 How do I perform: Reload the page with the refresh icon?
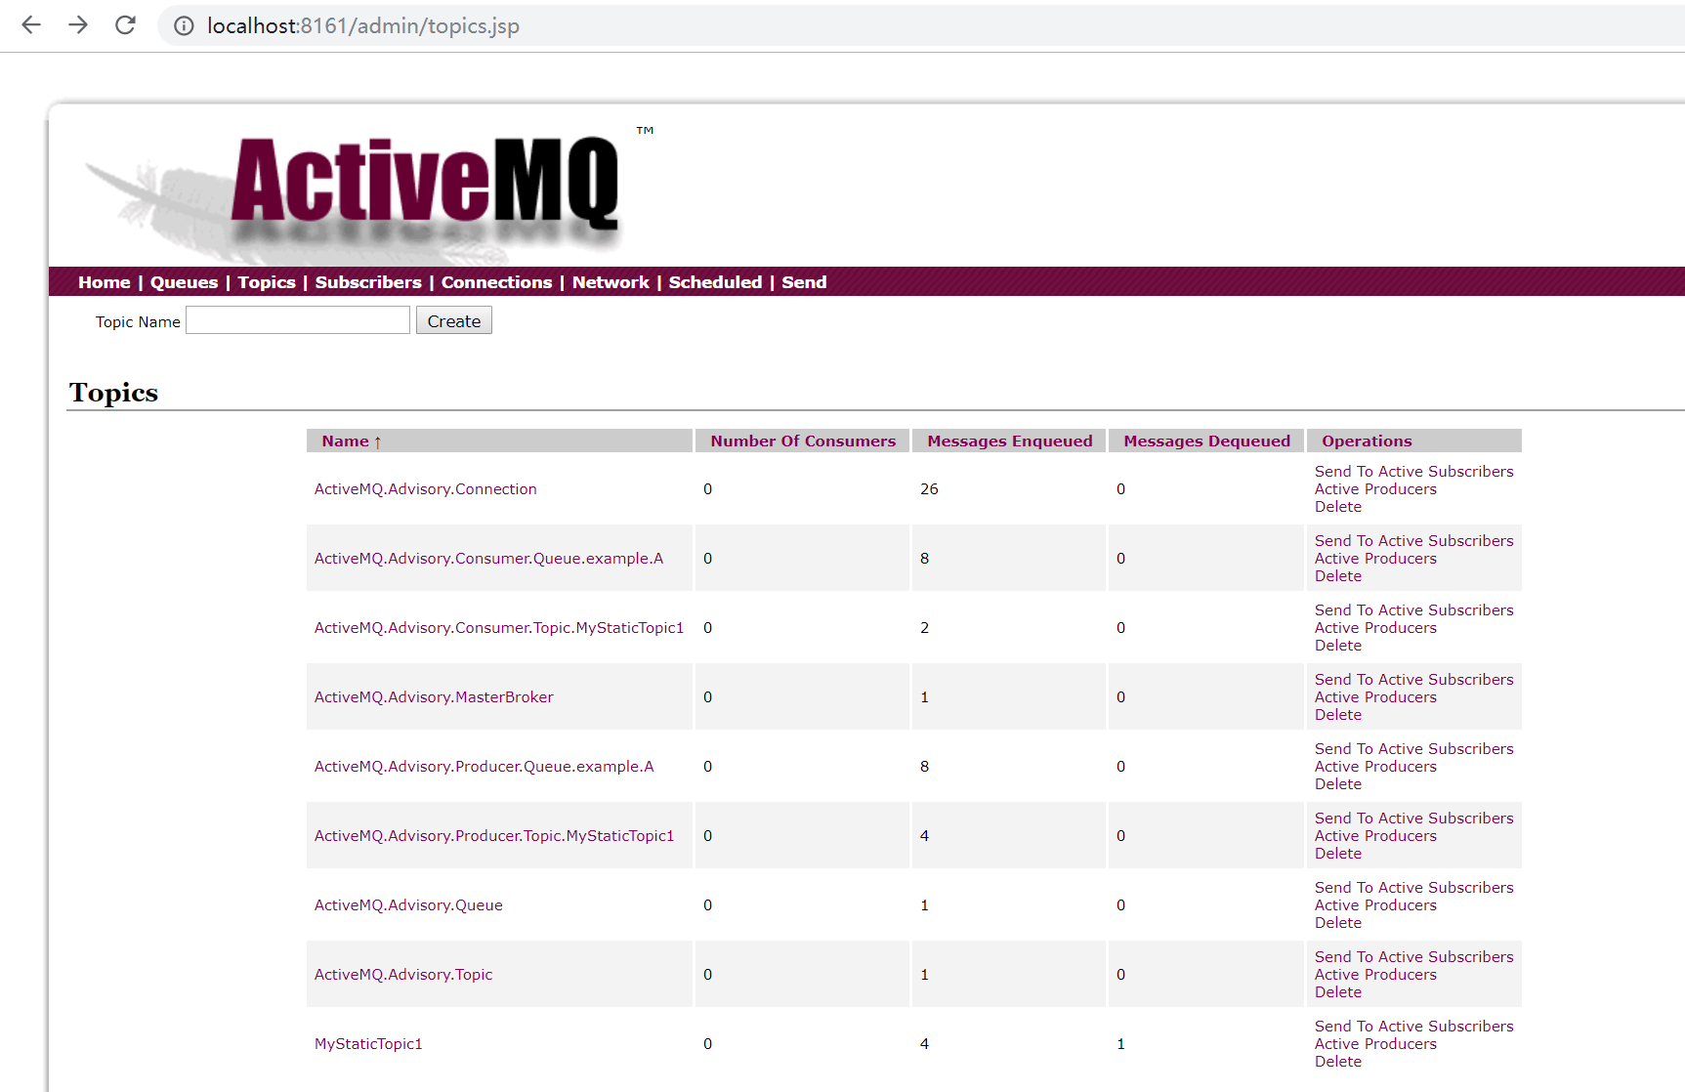point(125,25)
